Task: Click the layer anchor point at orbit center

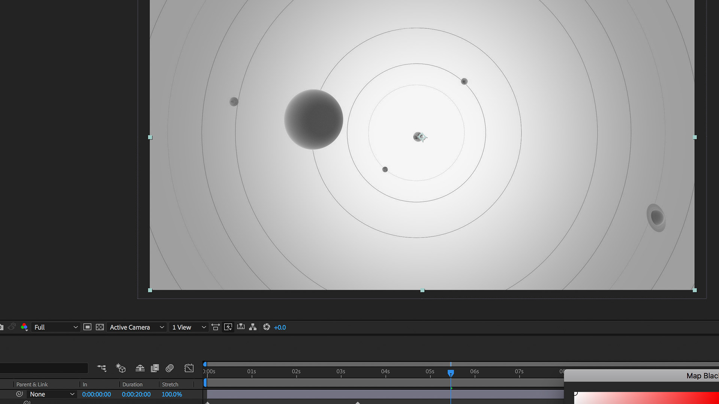Action: tap(422, 137)
